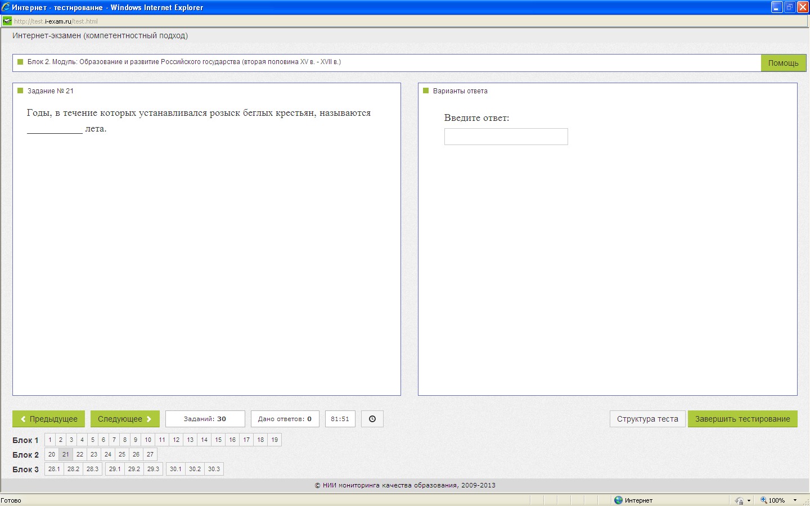Click the Варианты ответа heading
Screen dimensions: 810x506
[x=460, y=91]
